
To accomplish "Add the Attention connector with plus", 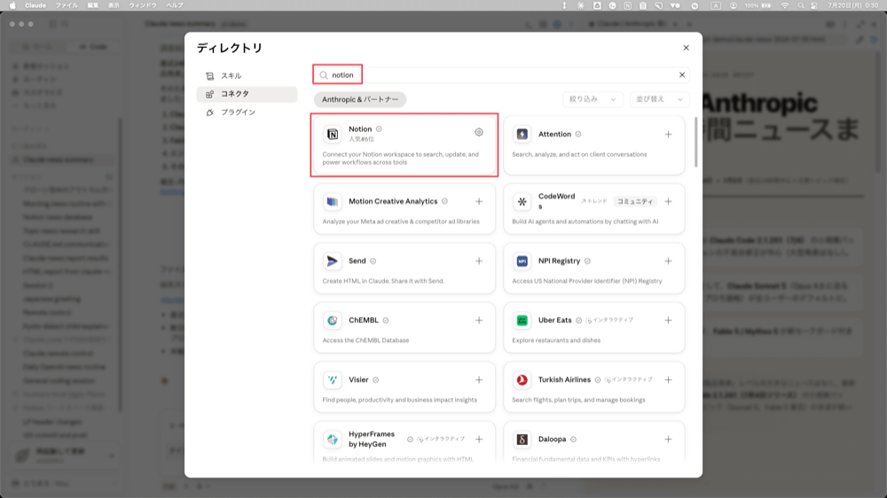I will point(668,135).
